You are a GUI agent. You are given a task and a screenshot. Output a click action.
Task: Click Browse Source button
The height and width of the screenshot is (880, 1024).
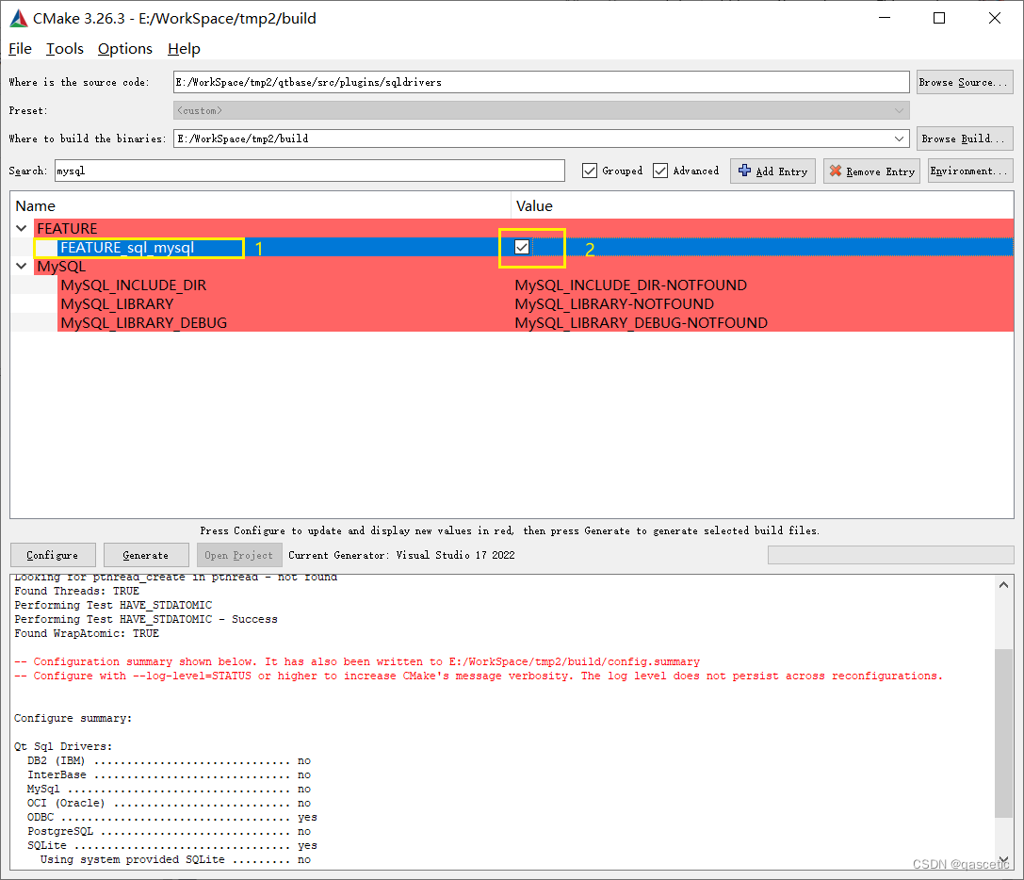pos(965,82)
